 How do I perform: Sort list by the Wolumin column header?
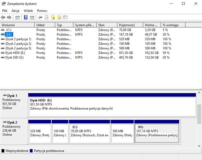click(x=8, y=25)
